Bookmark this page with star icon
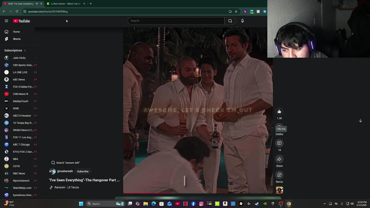370x208 pixels. coord(236,12)
